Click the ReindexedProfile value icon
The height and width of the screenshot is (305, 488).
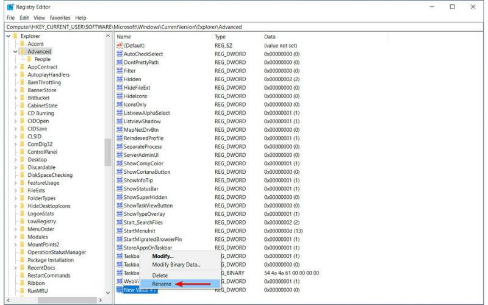(120, 138)
